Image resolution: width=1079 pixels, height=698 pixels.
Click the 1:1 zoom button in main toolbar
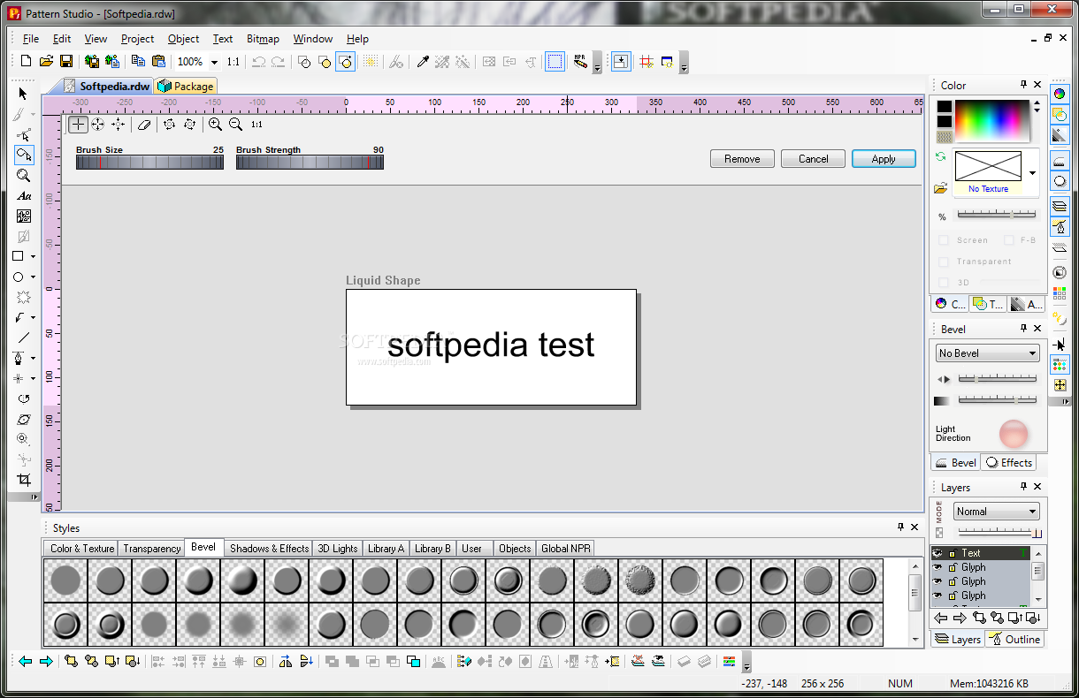click(233, 62)
